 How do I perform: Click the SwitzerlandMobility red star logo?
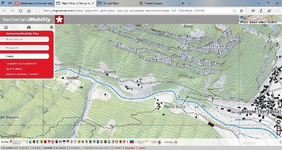tap(59, 19)
